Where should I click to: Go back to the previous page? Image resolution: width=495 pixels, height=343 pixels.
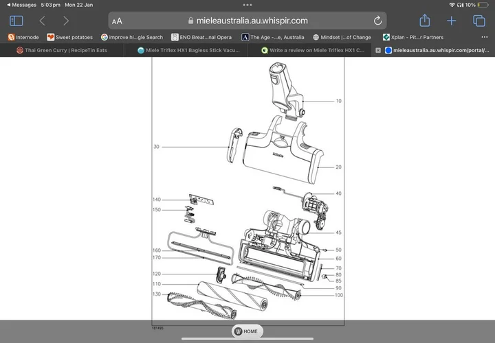coord(43,21)
